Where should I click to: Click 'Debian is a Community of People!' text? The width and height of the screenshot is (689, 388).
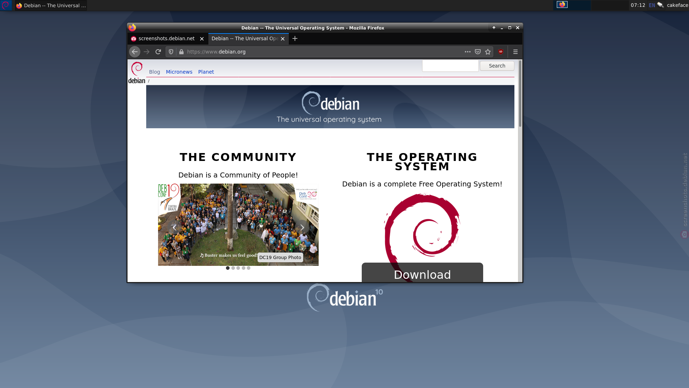(x=238, y=175)
